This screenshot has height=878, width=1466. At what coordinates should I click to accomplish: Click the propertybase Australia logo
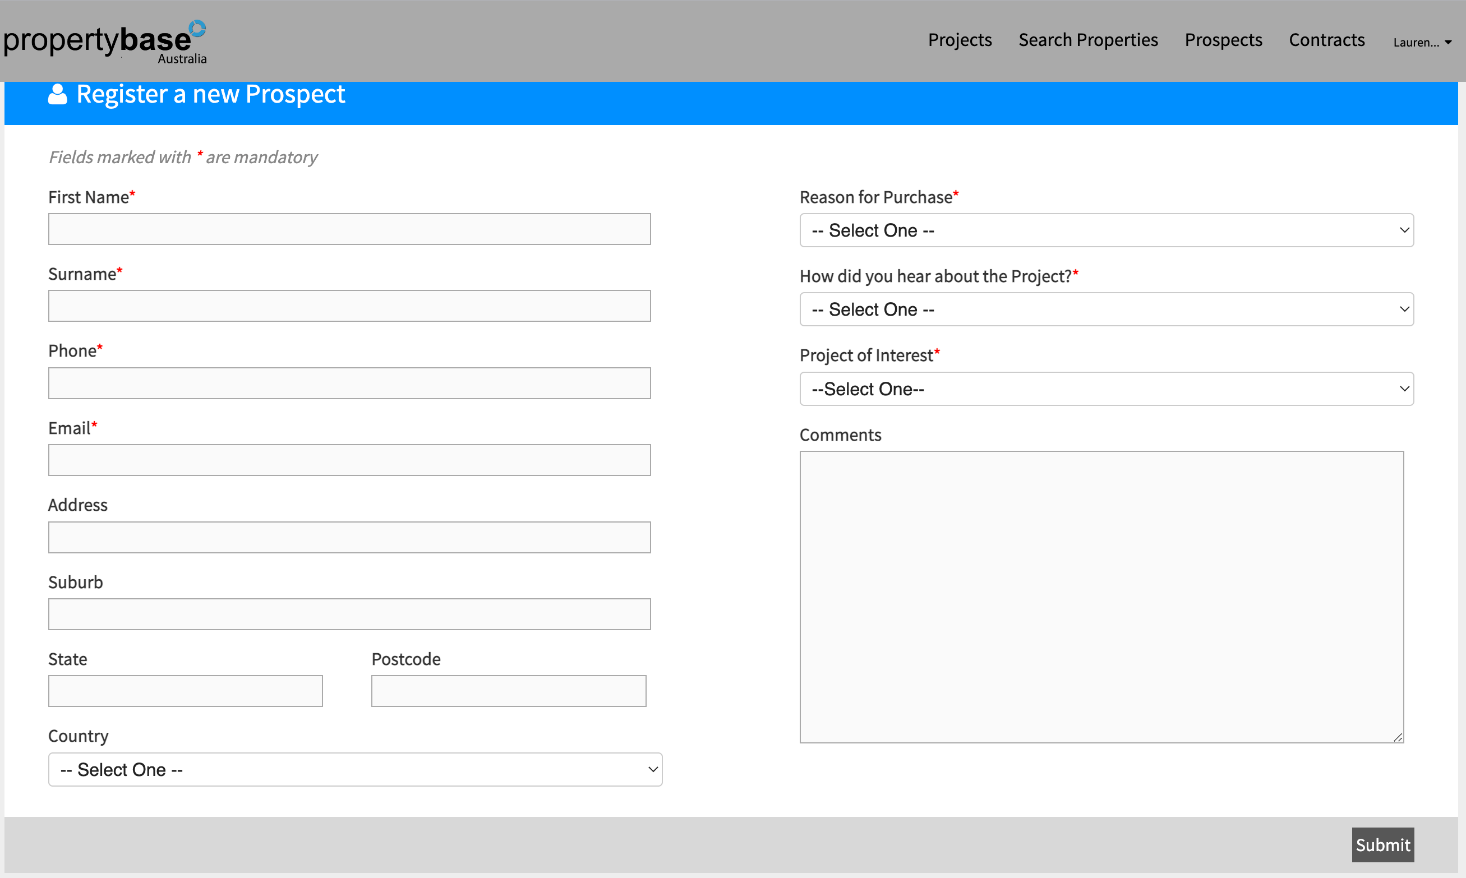[105, 41]
